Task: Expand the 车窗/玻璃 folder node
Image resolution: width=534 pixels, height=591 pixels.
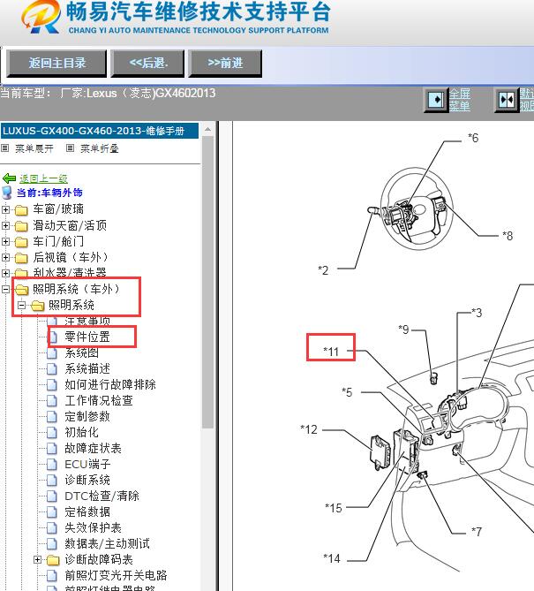Action: pyautogui.click(x=5, y=209)
